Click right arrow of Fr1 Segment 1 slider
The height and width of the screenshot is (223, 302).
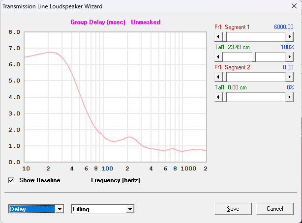(x=290, y=36)
